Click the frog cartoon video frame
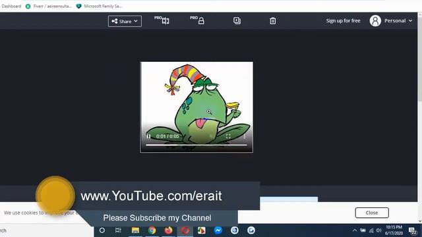 coord(196,107)
